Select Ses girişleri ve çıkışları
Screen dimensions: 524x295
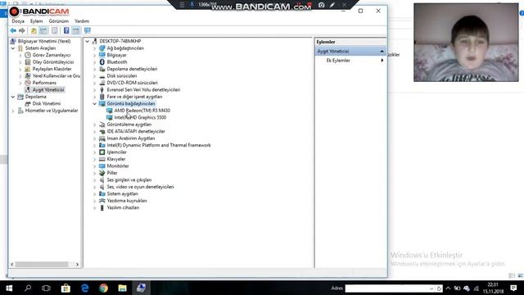[x=129, y=180]
